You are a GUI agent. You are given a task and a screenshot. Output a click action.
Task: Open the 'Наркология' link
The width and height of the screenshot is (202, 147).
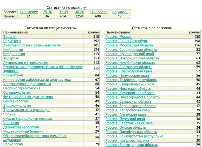tap(13, 144)
